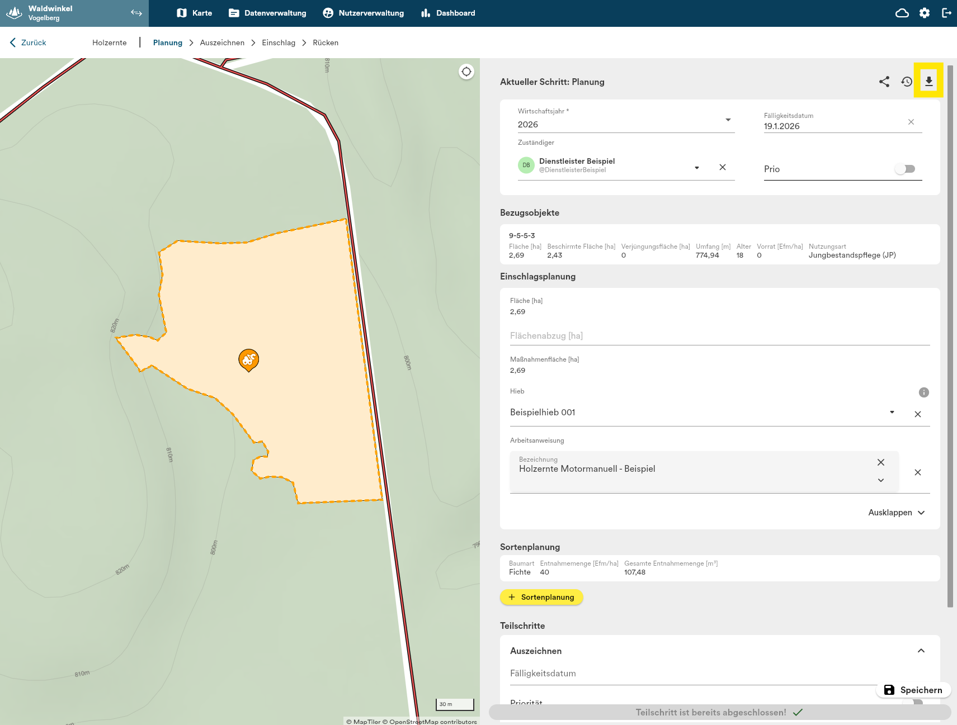Switch to the Einschlag step tab
The height and width of the screenshot is (725, 957).
278,42
